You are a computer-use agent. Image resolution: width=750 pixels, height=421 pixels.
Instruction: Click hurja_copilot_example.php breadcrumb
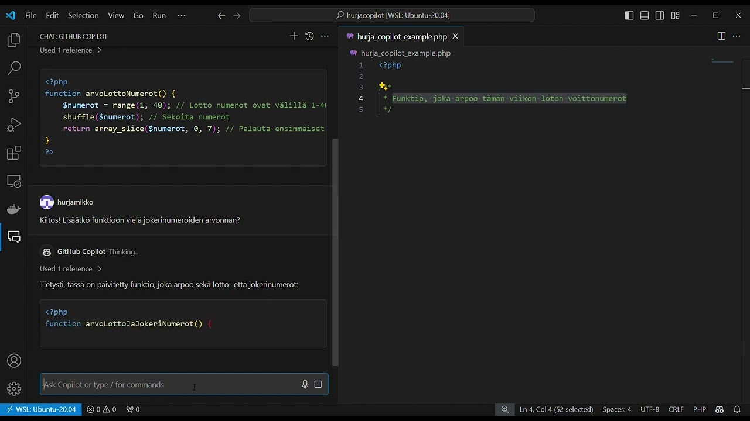pos(405,53)
